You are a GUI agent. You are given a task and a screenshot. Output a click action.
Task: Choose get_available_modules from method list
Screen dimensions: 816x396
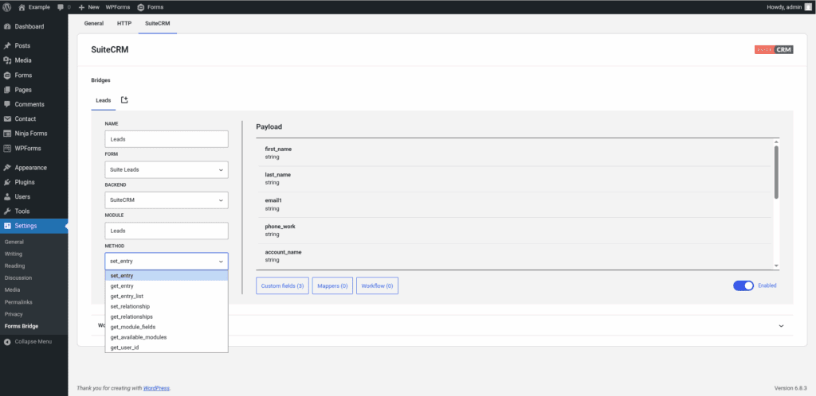coord(167,337)
